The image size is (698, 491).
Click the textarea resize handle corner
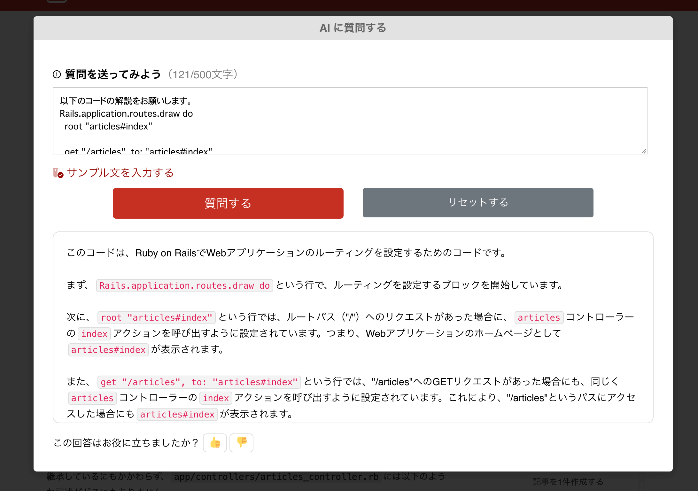(644, 151)
